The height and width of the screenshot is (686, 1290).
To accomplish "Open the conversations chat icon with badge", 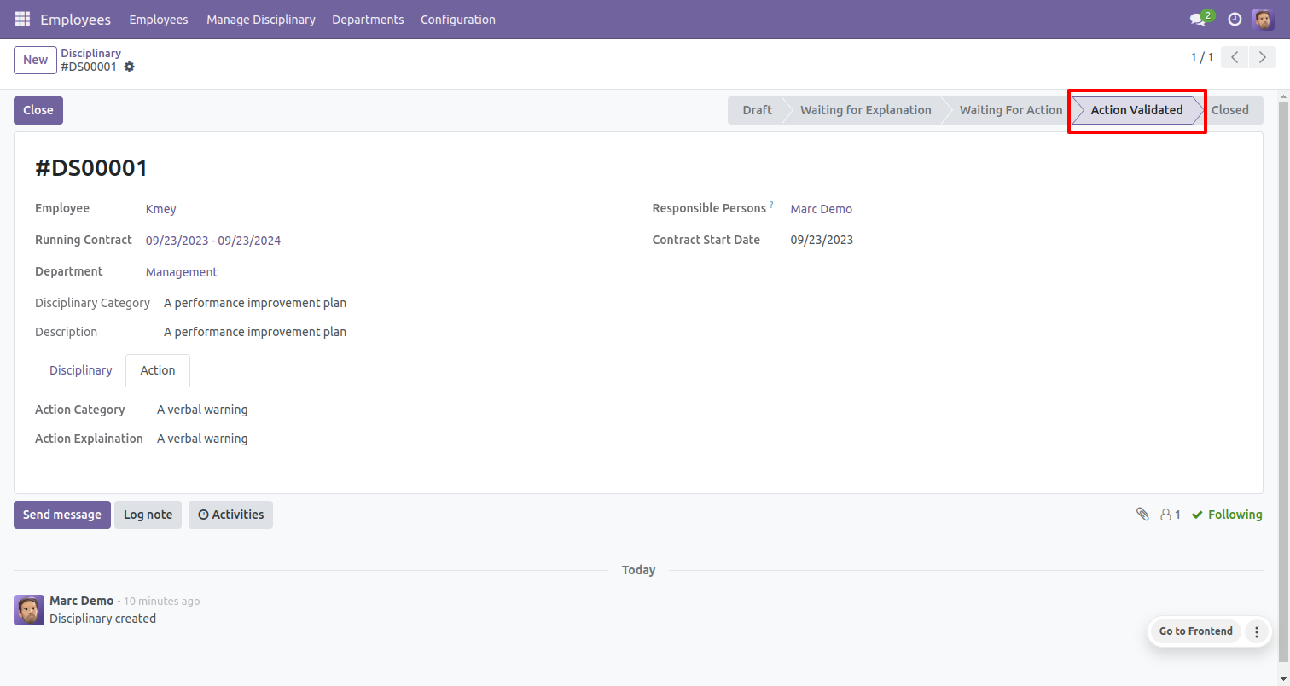I will [1201, 18].
